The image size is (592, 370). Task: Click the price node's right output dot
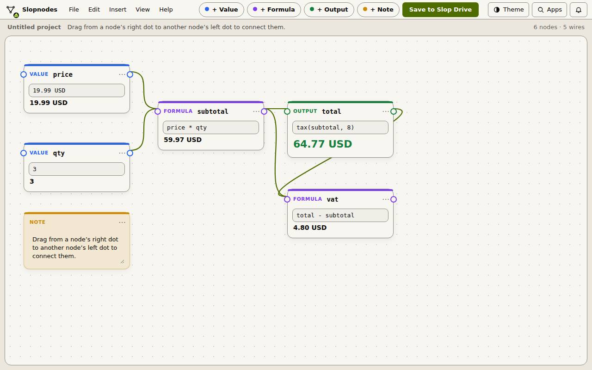pos(130,74)
